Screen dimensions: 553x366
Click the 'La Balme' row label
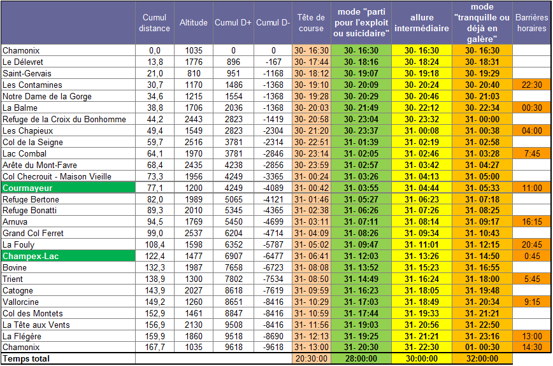(68, 108)
